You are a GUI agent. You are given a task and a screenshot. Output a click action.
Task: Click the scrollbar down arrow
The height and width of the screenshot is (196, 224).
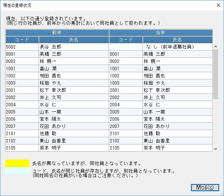point(216,149)
